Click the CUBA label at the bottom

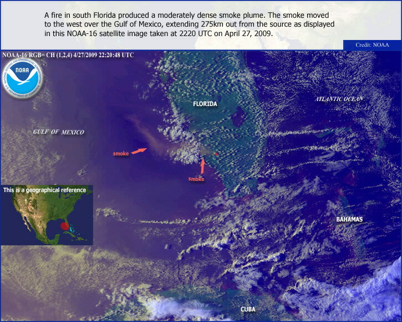(x=248, y=309)
